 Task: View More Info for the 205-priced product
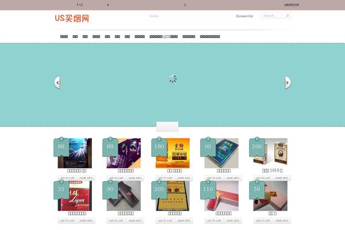pyautogui.click(x=184, y=221)
